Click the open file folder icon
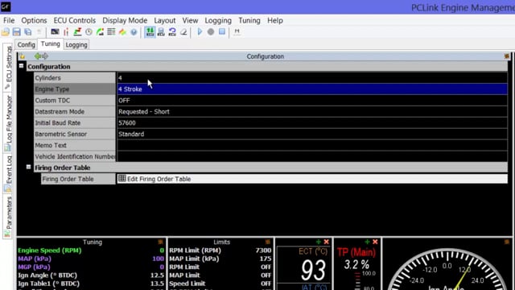515x290 pixels. (6, 32)
